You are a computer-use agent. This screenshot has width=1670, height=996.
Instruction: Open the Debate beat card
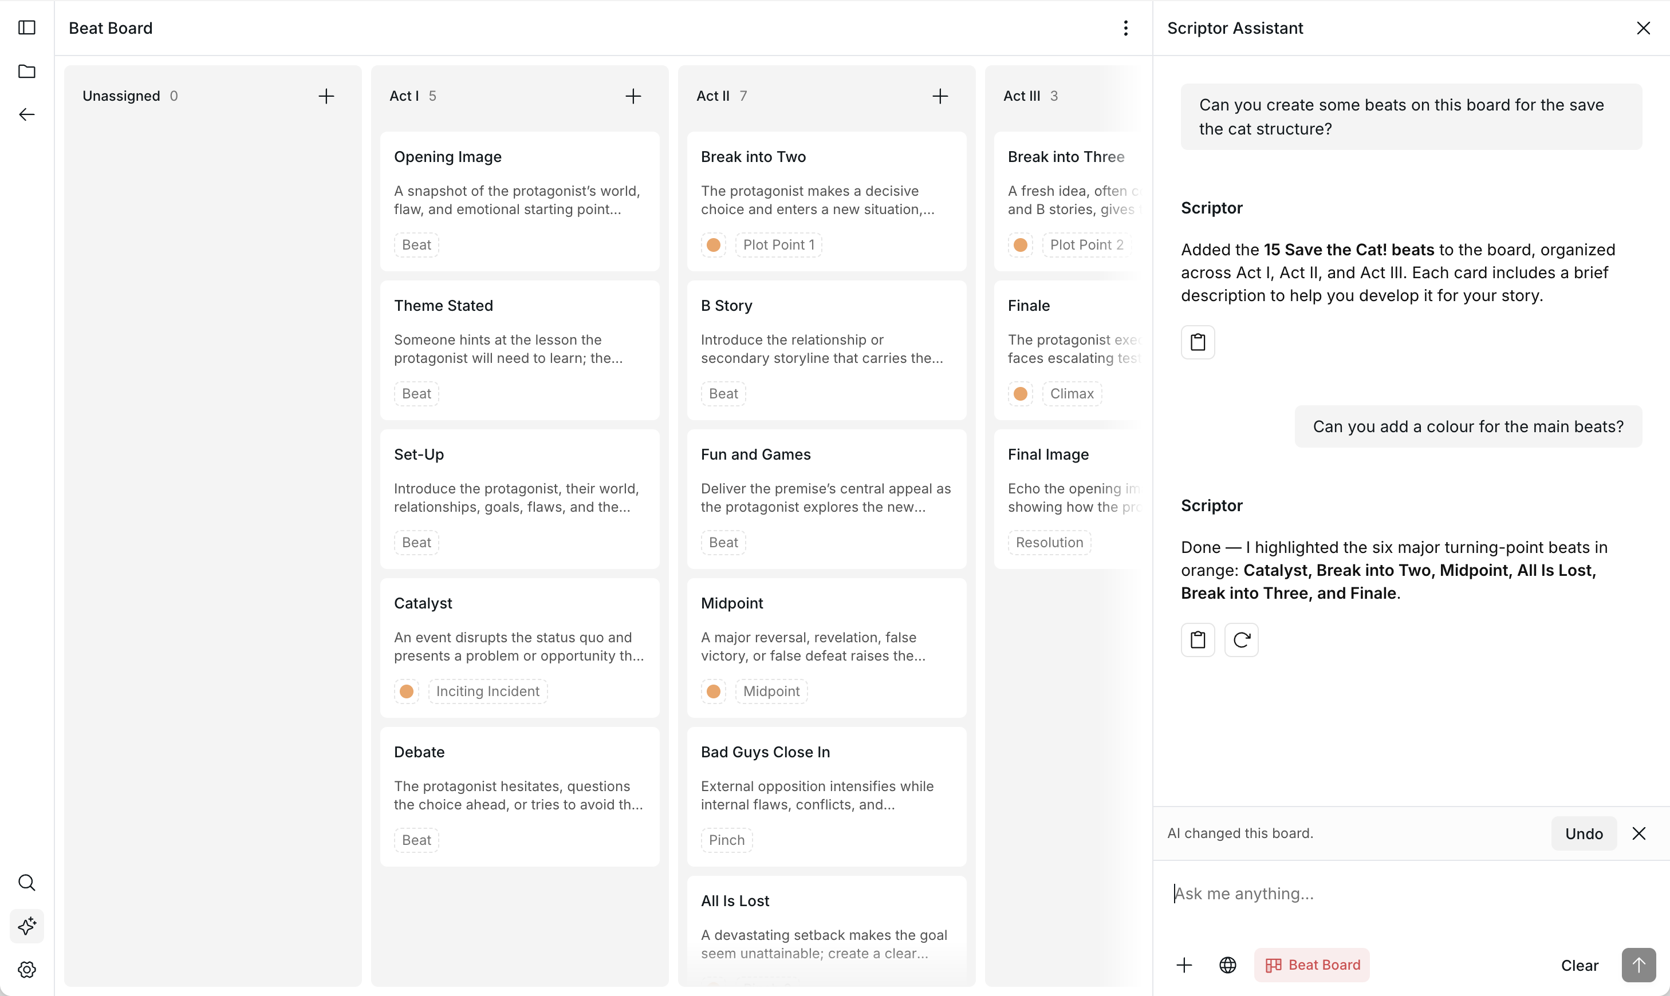point(520,797)
